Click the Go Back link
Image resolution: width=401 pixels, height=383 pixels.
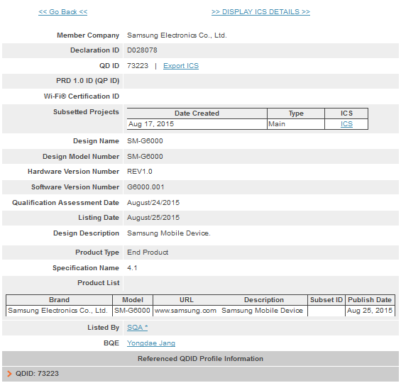click(63, 12)
